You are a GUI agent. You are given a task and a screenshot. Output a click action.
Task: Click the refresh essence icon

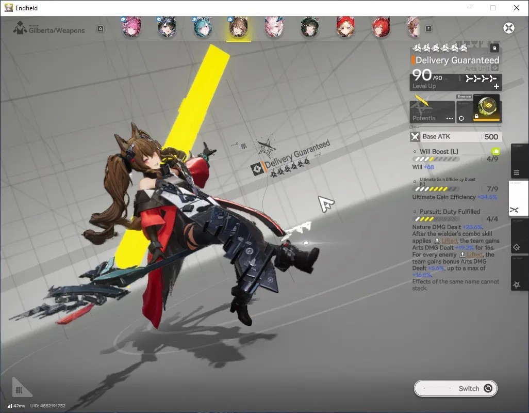(x=461, y=119)
